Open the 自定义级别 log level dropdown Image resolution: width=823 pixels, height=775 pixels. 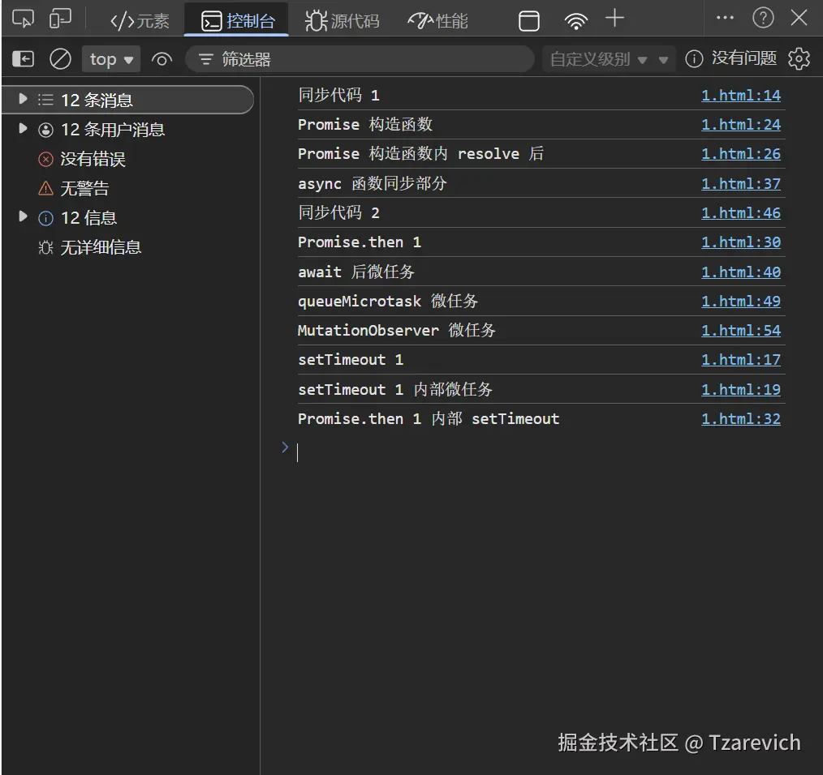tap(609, 58)
